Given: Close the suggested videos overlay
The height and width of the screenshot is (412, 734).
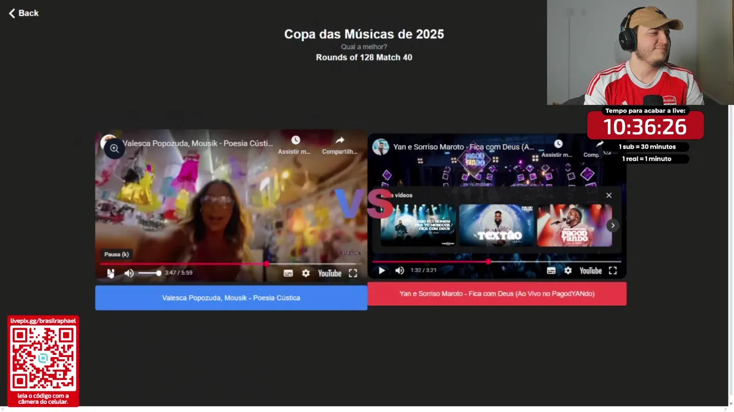Looking at the screenshot, I should [x=609, y=195].
